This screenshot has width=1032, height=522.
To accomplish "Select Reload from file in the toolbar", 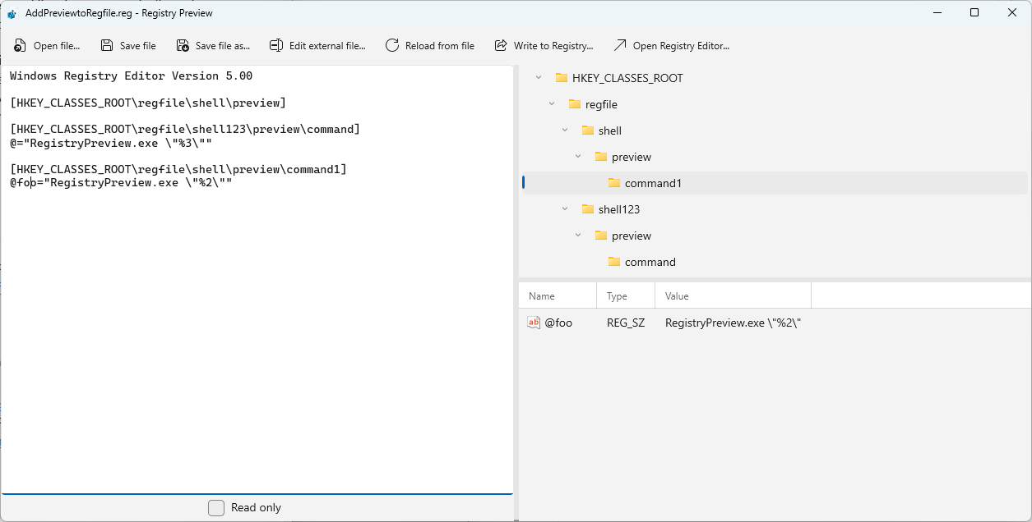I will pos(430,45).
